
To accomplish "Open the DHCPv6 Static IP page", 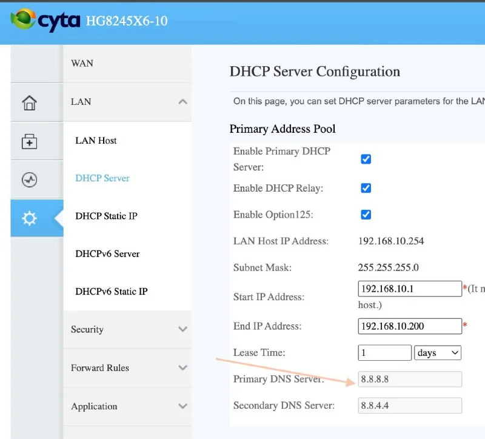I will tap(111, 291).
